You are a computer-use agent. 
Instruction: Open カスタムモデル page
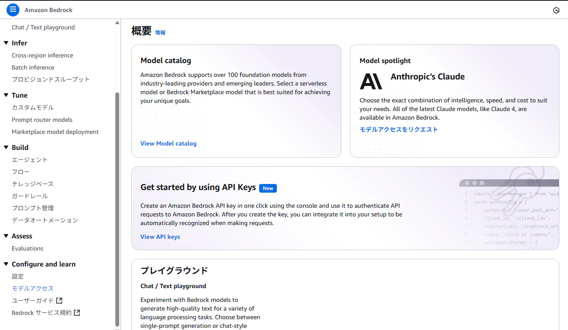pos(33,107)
